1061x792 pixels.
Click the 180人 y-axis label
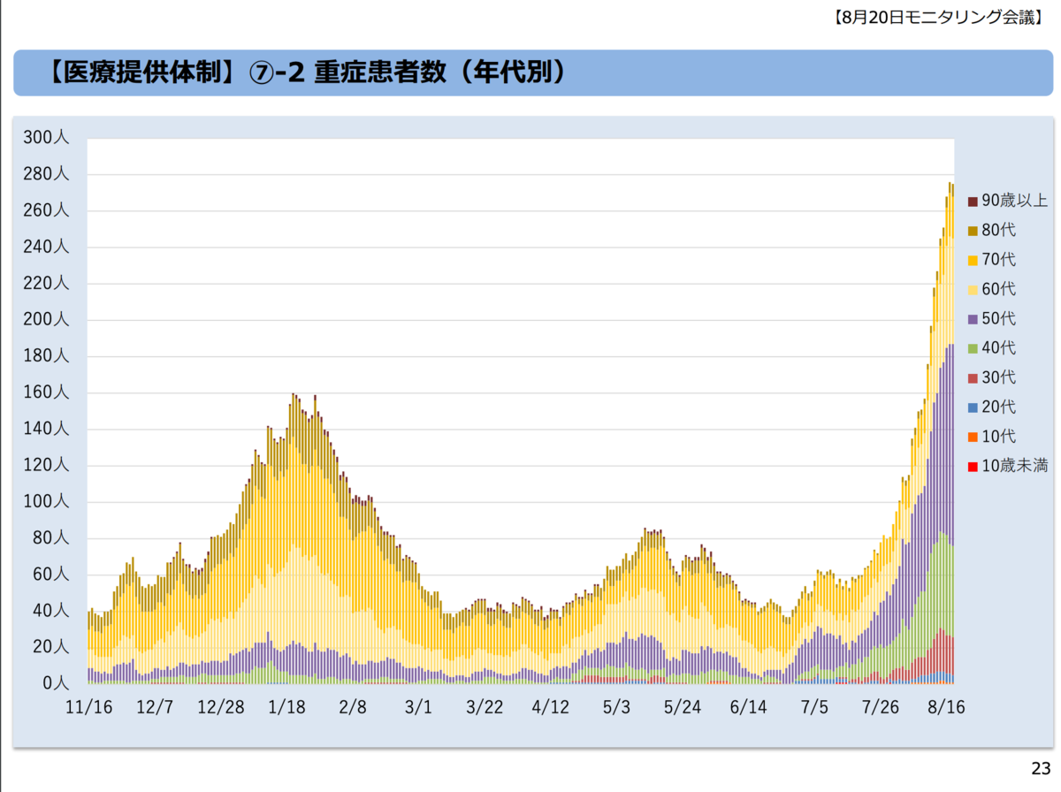(46, 356)
